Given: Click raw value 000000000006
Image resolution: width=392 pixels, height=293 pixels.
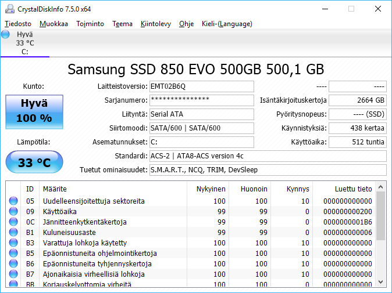Looking at the screenshot, I should pos(347,233).
